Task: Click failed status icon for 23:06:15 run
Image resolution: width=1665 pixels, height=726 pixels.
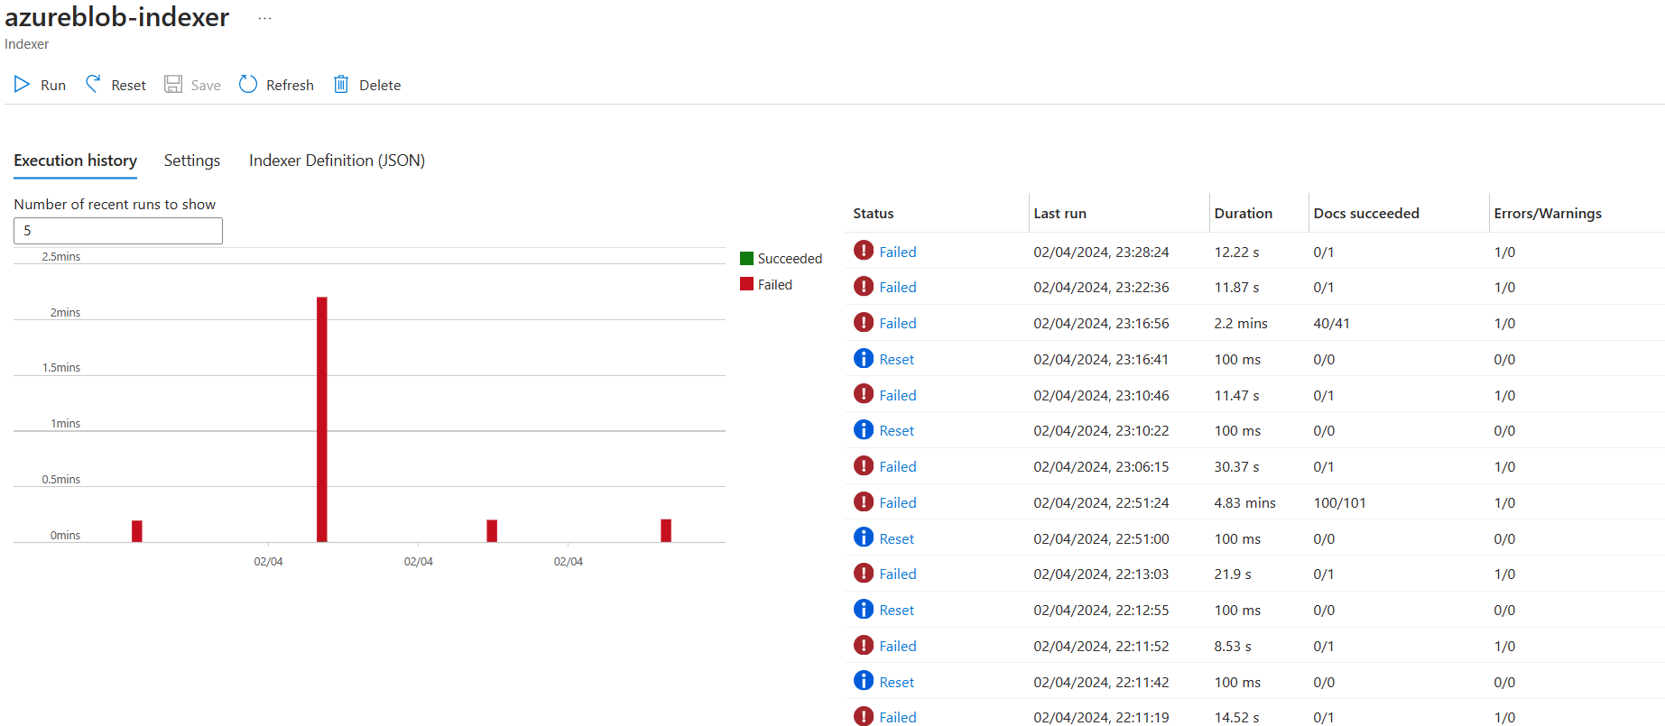Action: tap(864, 465)
